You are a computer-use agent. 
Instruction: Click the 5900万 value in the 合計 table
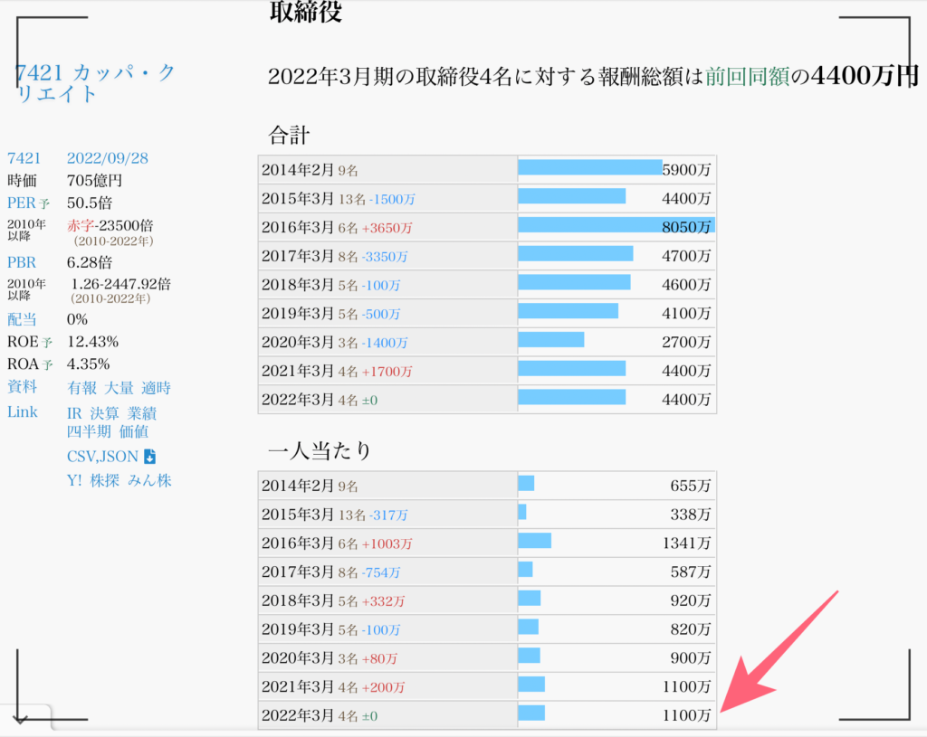point(686,170)
